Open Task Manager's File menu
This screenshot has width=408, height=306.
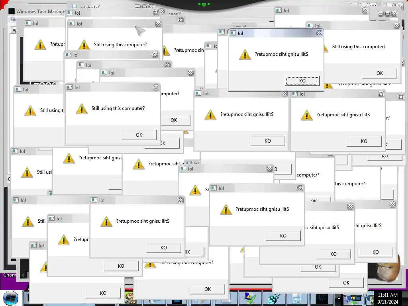click(x=14, y=20)
